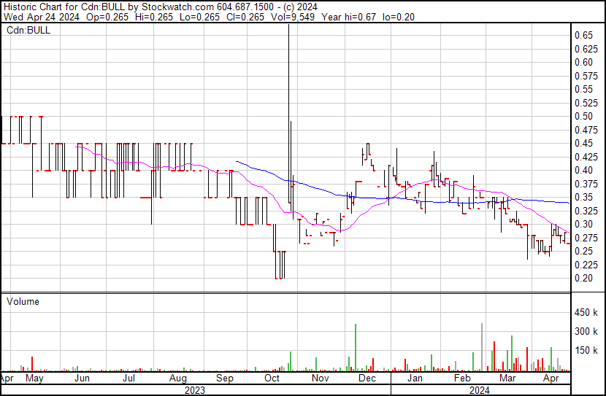Click the 'Jul' month label

129,378
